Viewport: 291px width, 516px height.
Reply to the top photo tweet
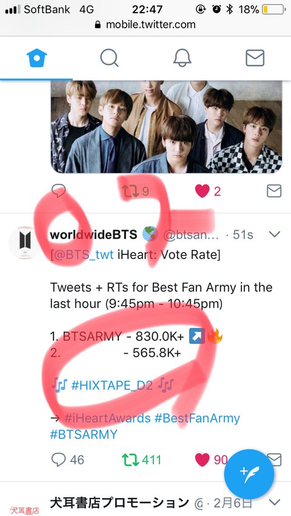59,191
